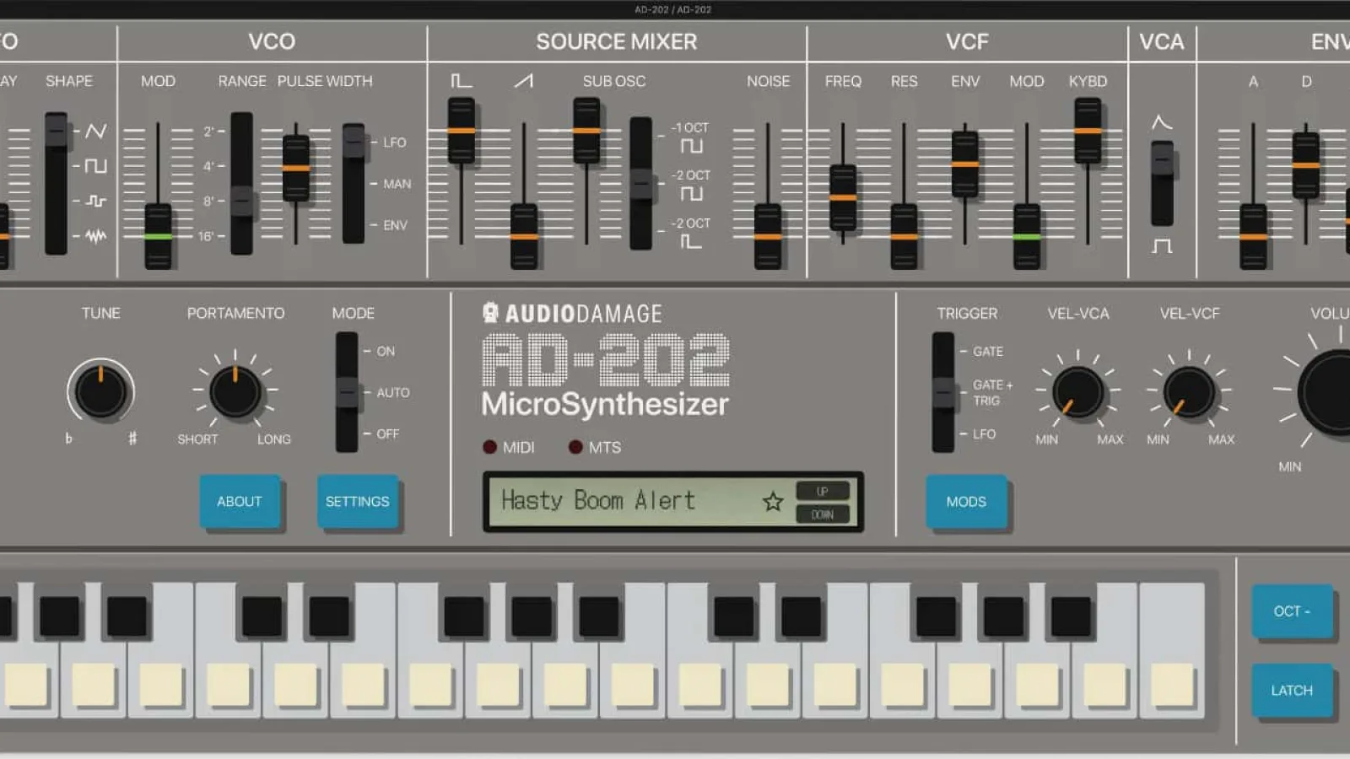Set pulse width mode switch to LFO
This screenshot has width=1350, height=759.
[394, 143]
